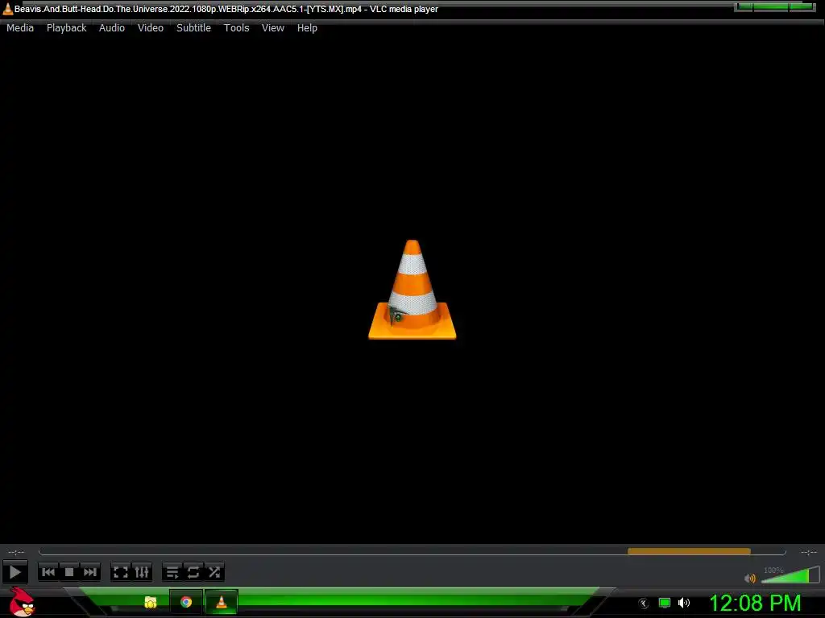Open the View menu
The image size is (825, 618).
tap(273, 28)
